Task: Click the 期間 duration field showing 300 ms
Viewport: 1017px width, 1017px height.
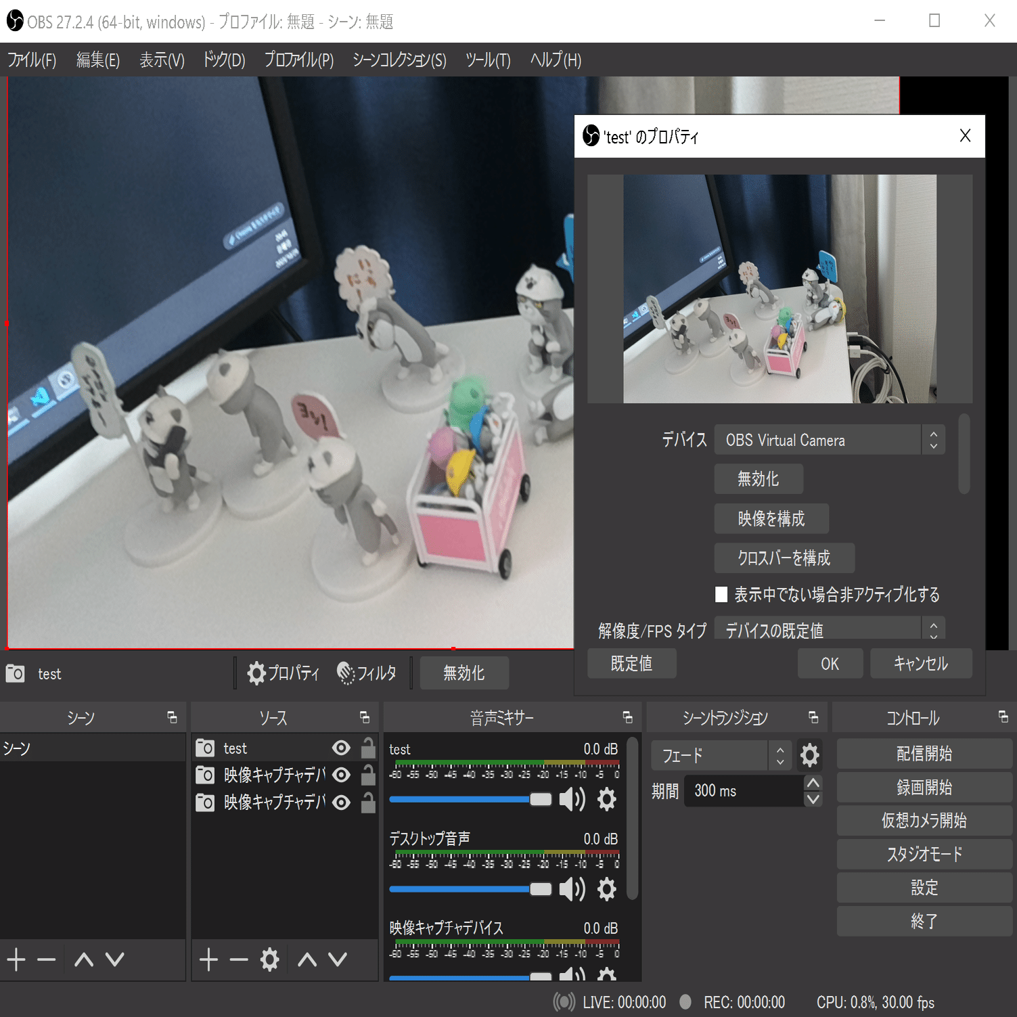Action: pos(744,790)
